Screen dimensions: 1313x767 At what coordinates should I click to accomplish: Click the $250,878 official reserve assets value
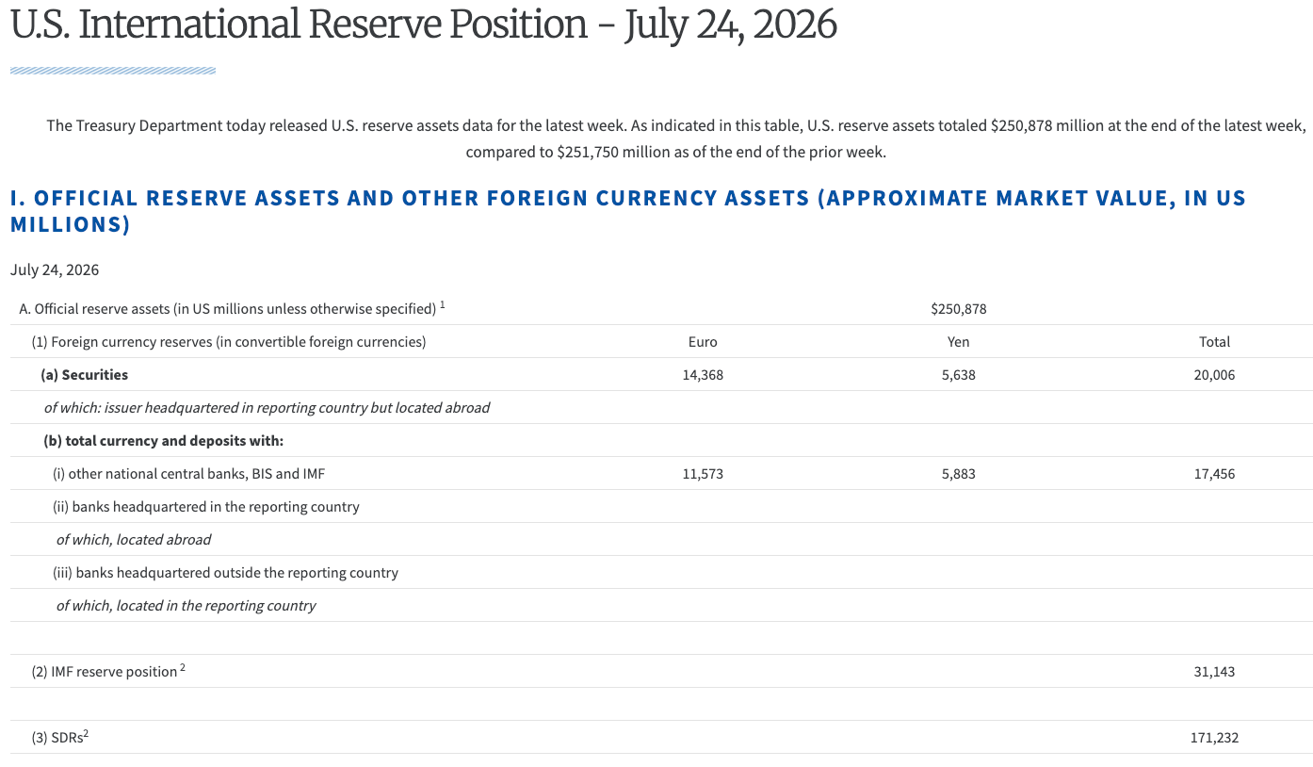coord(958,309)
